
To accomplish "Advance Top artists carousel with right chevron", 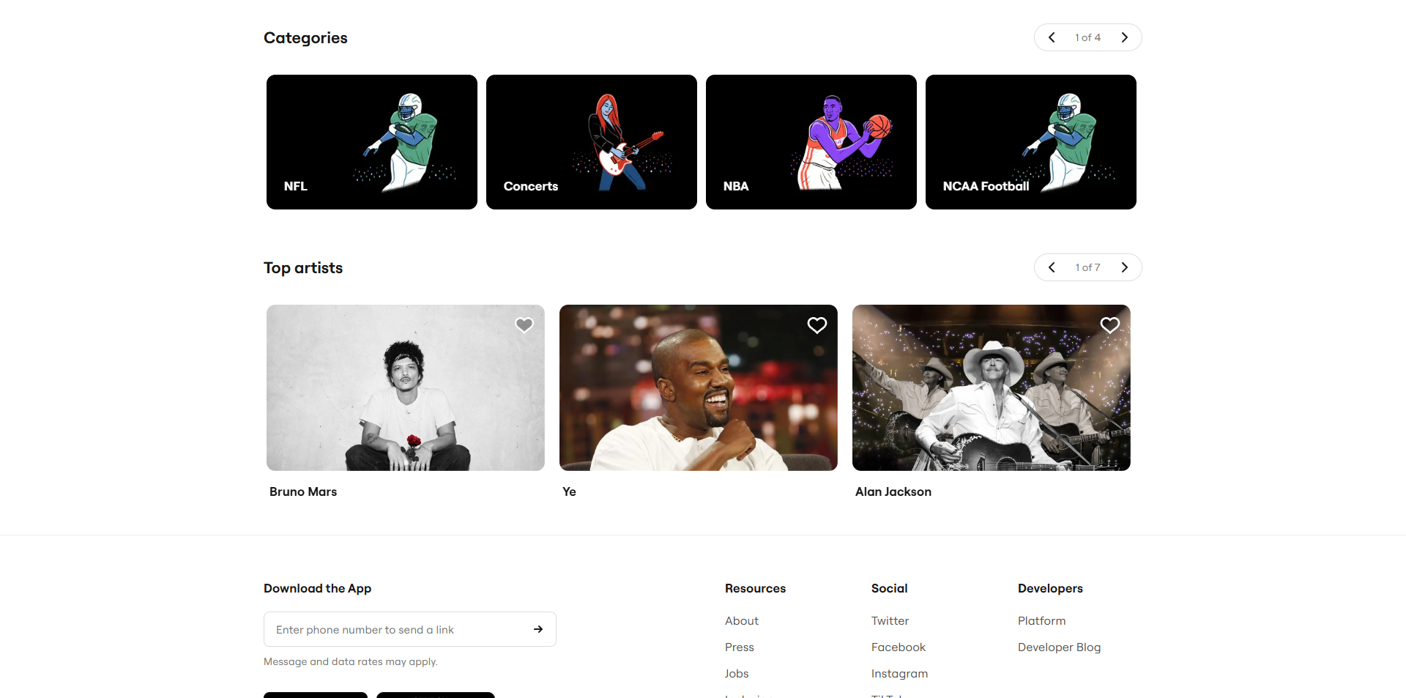I will point(1125,267).
